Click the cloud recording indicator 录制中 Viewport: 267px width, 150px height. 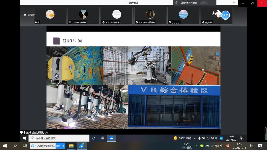point(29,15)
